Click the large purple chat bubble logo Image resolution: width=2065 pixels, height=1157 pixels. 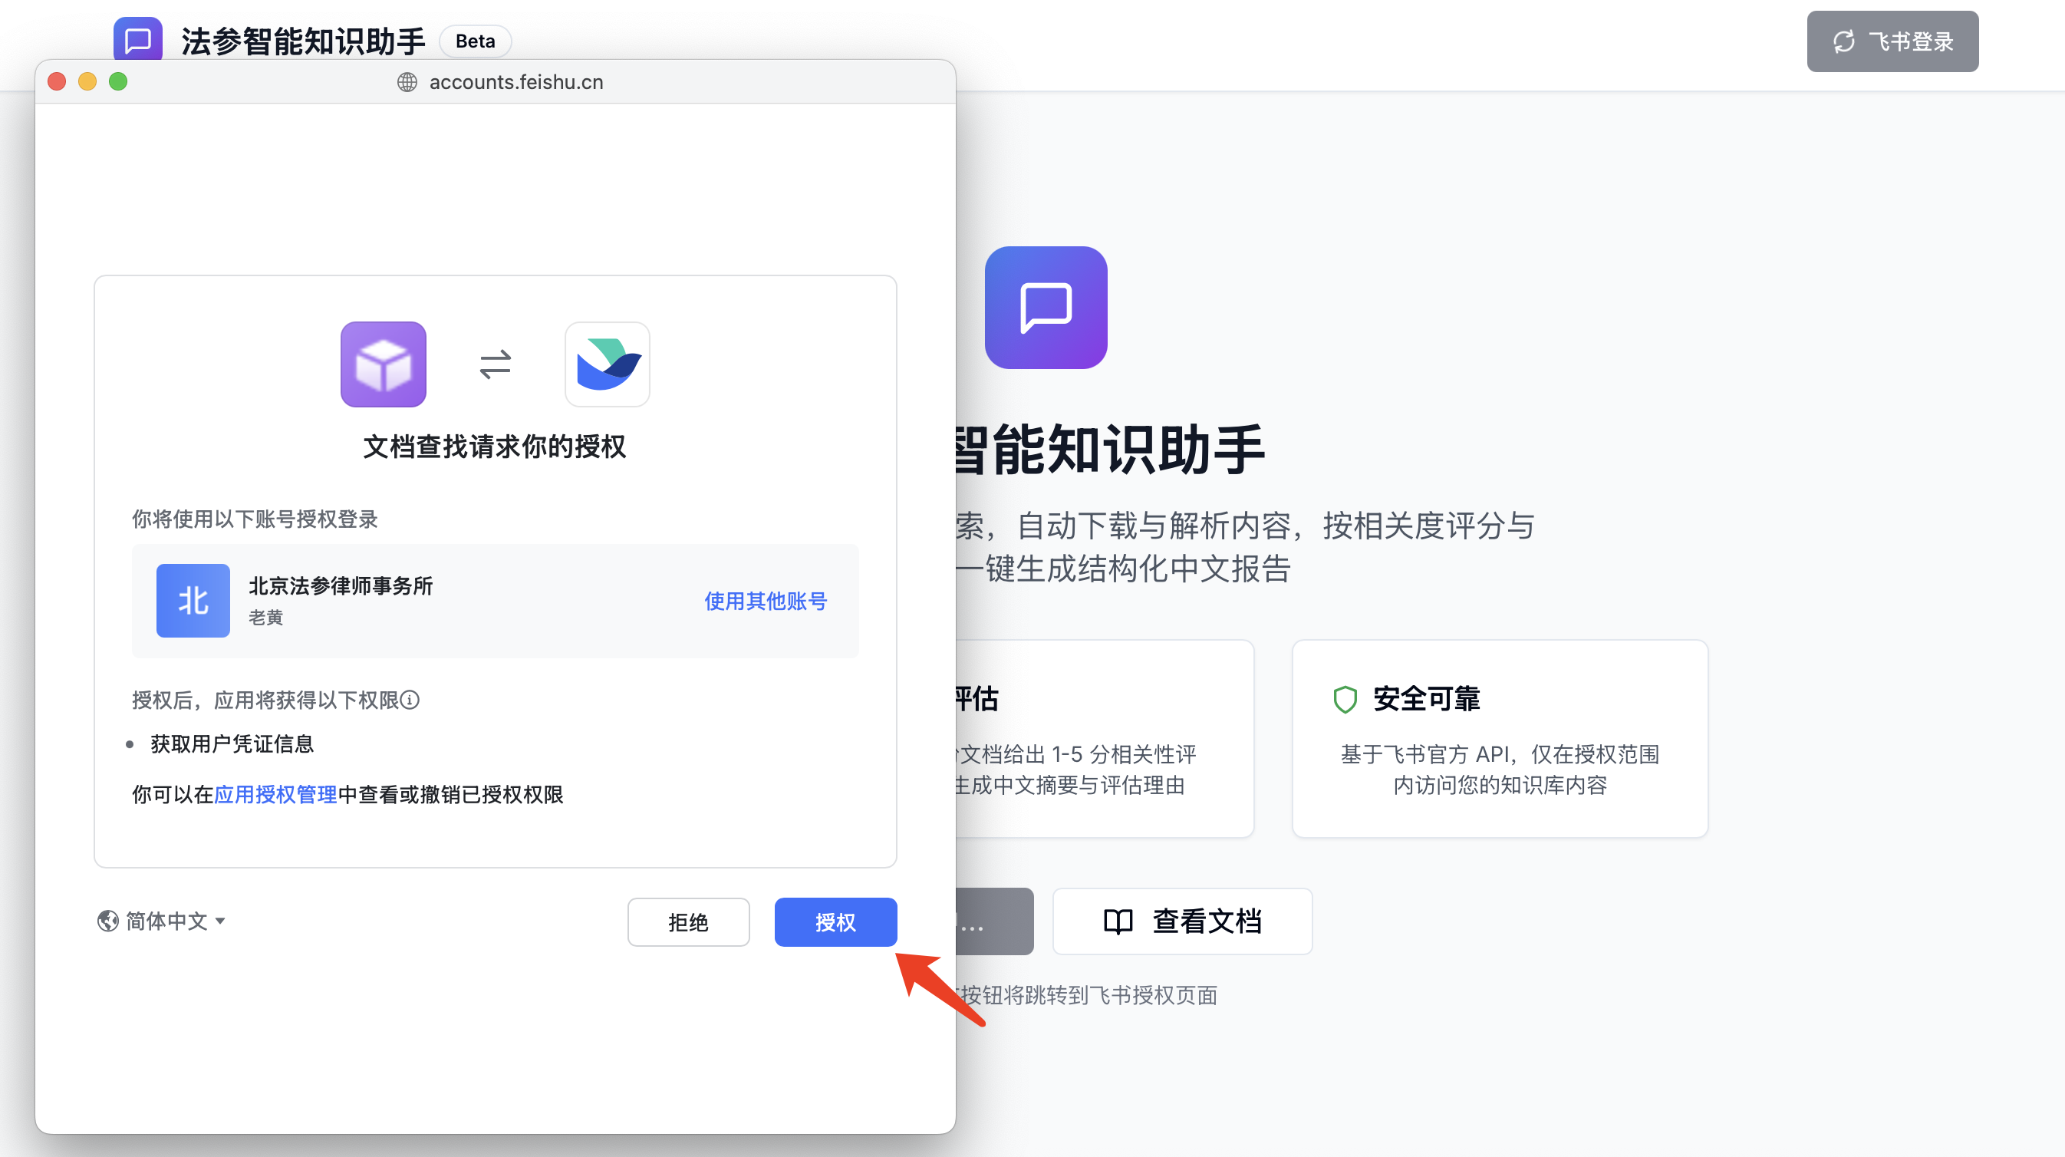point(1046,307)
